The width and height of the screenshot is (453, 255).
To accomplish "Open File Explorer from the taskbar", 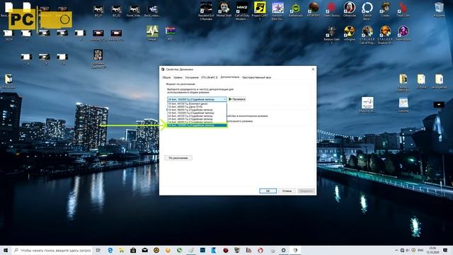I will tap(122, 250).
